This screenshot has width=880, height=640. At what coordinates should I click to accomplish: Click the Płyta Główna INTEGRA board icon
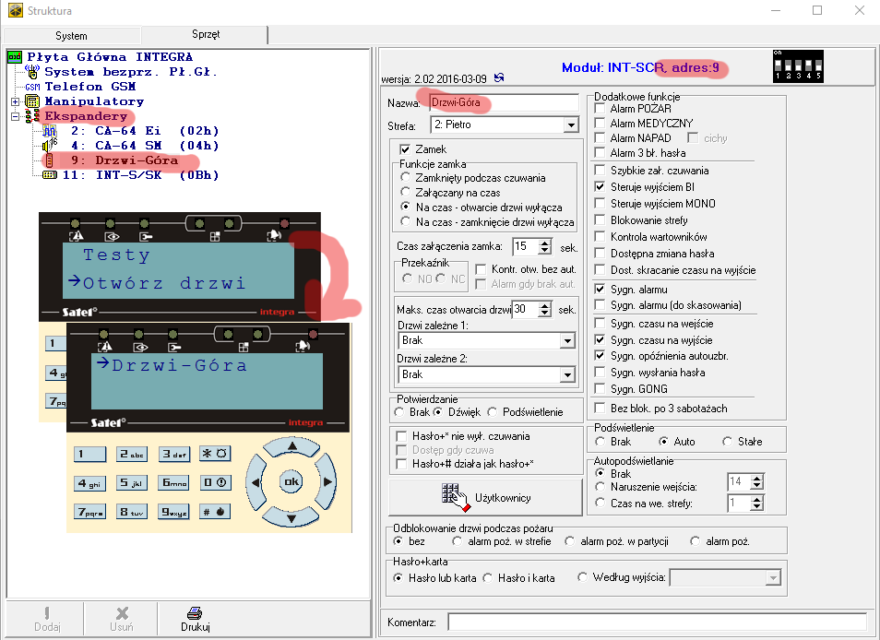(x=15, y=56)
